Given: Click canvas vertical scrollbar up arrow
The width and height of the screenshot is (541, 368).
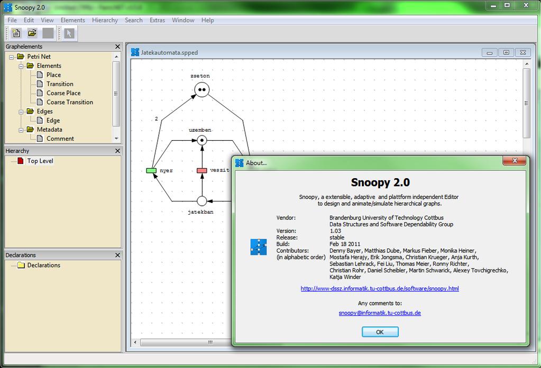Looking at the screenshot, I should tap(527, 64).
